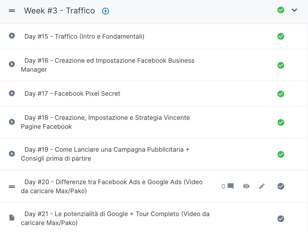This screenshot has width=308, height=232.
Task: Toggle the eye visibility icon on Day #20
Action: pos(246,186)
